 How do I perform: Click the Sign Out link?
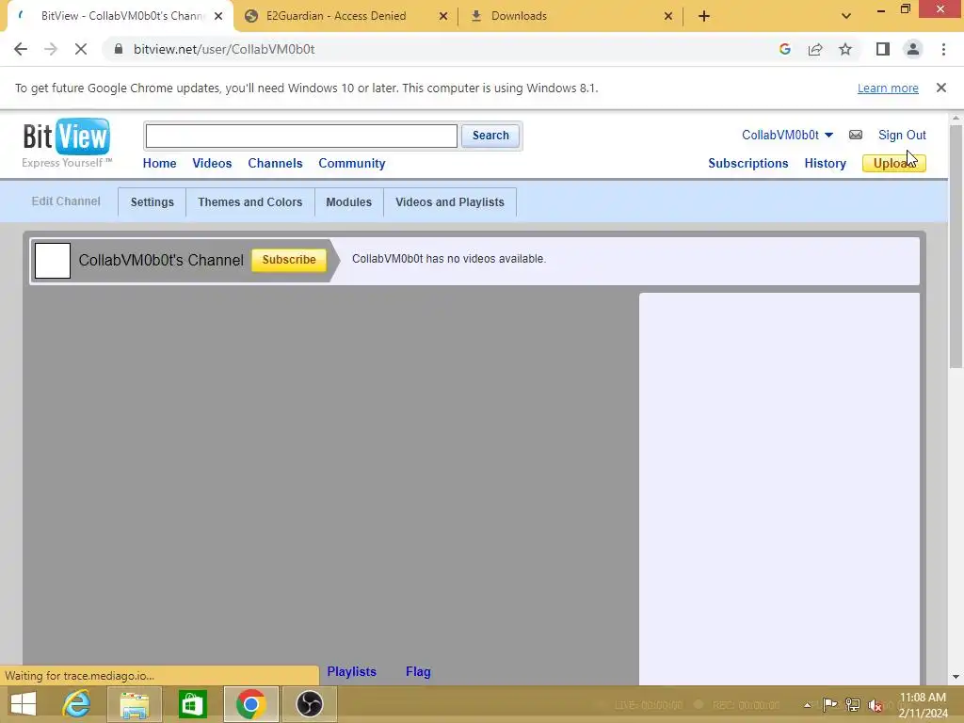click(x=902, y=135)
